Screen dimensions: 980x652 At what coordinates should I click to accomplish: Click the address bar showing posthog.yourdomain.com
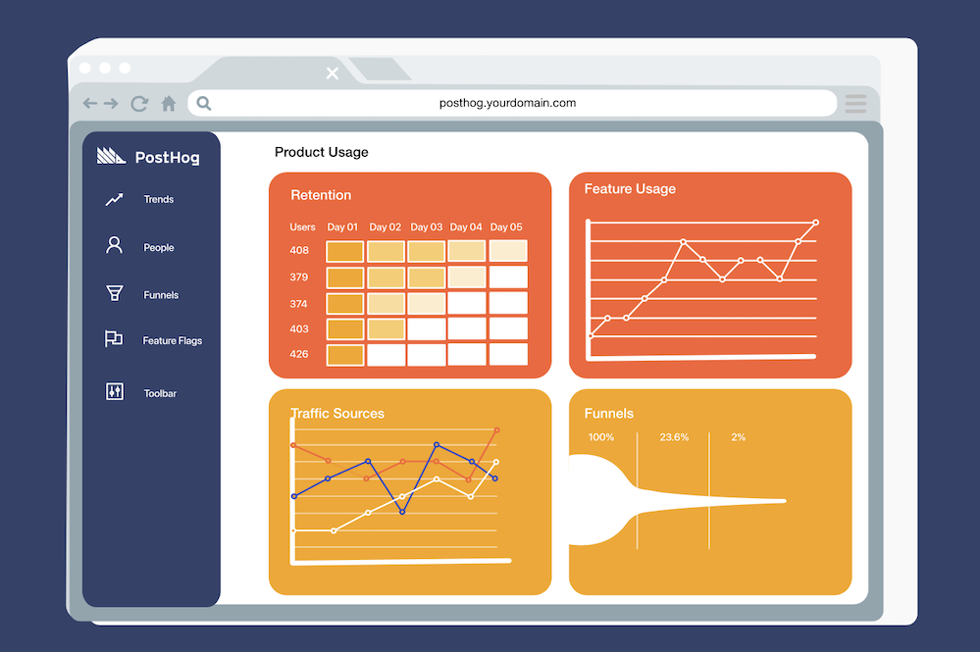coord(512,103)
